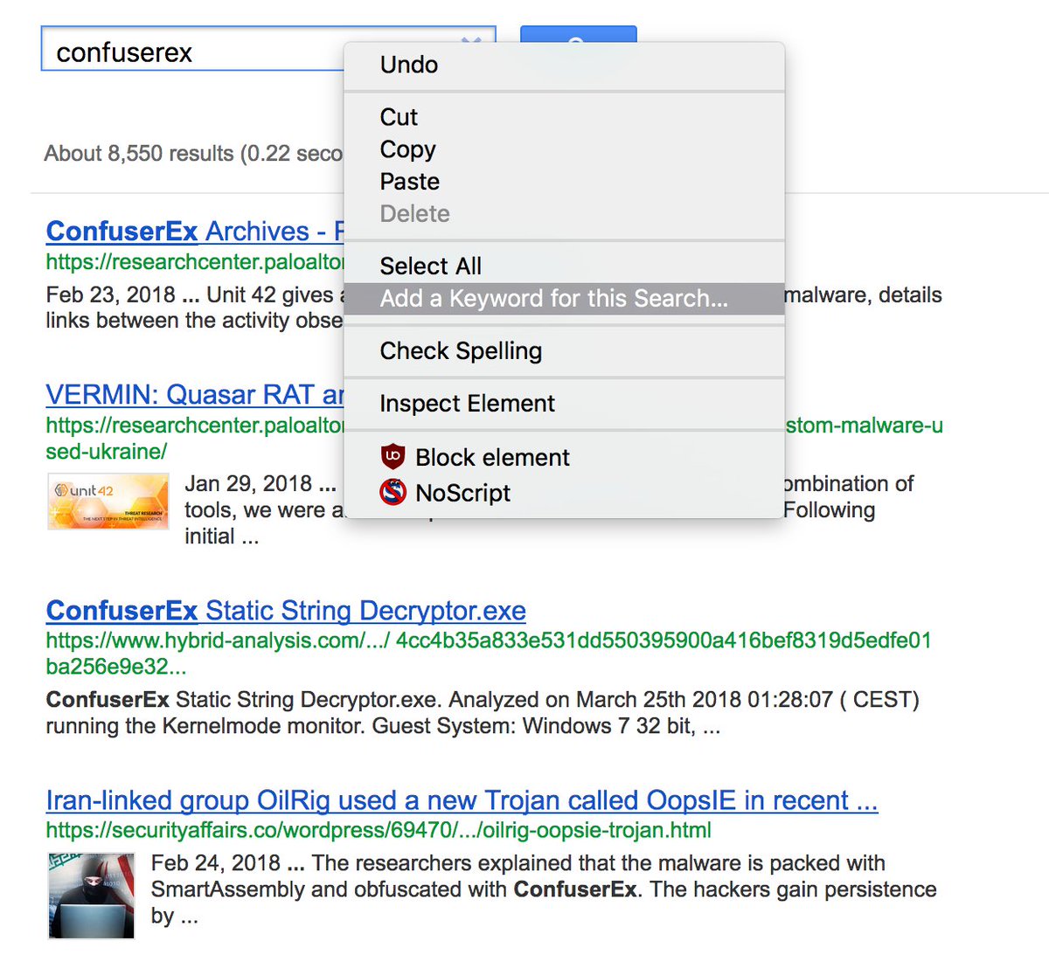
Task: Open NoScript menu entry
Action: pyautogui.click(x=564, y=493)
